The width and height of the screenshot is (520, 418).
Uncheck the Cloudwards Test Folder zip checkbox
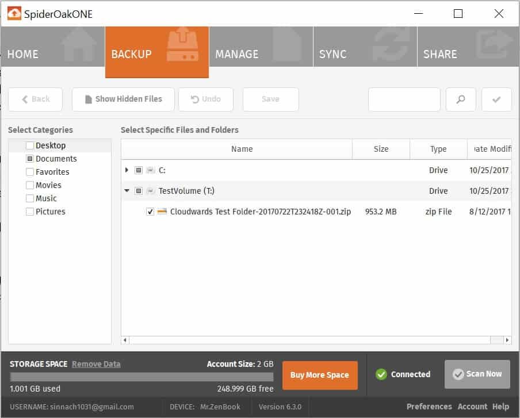coord(150,212)
